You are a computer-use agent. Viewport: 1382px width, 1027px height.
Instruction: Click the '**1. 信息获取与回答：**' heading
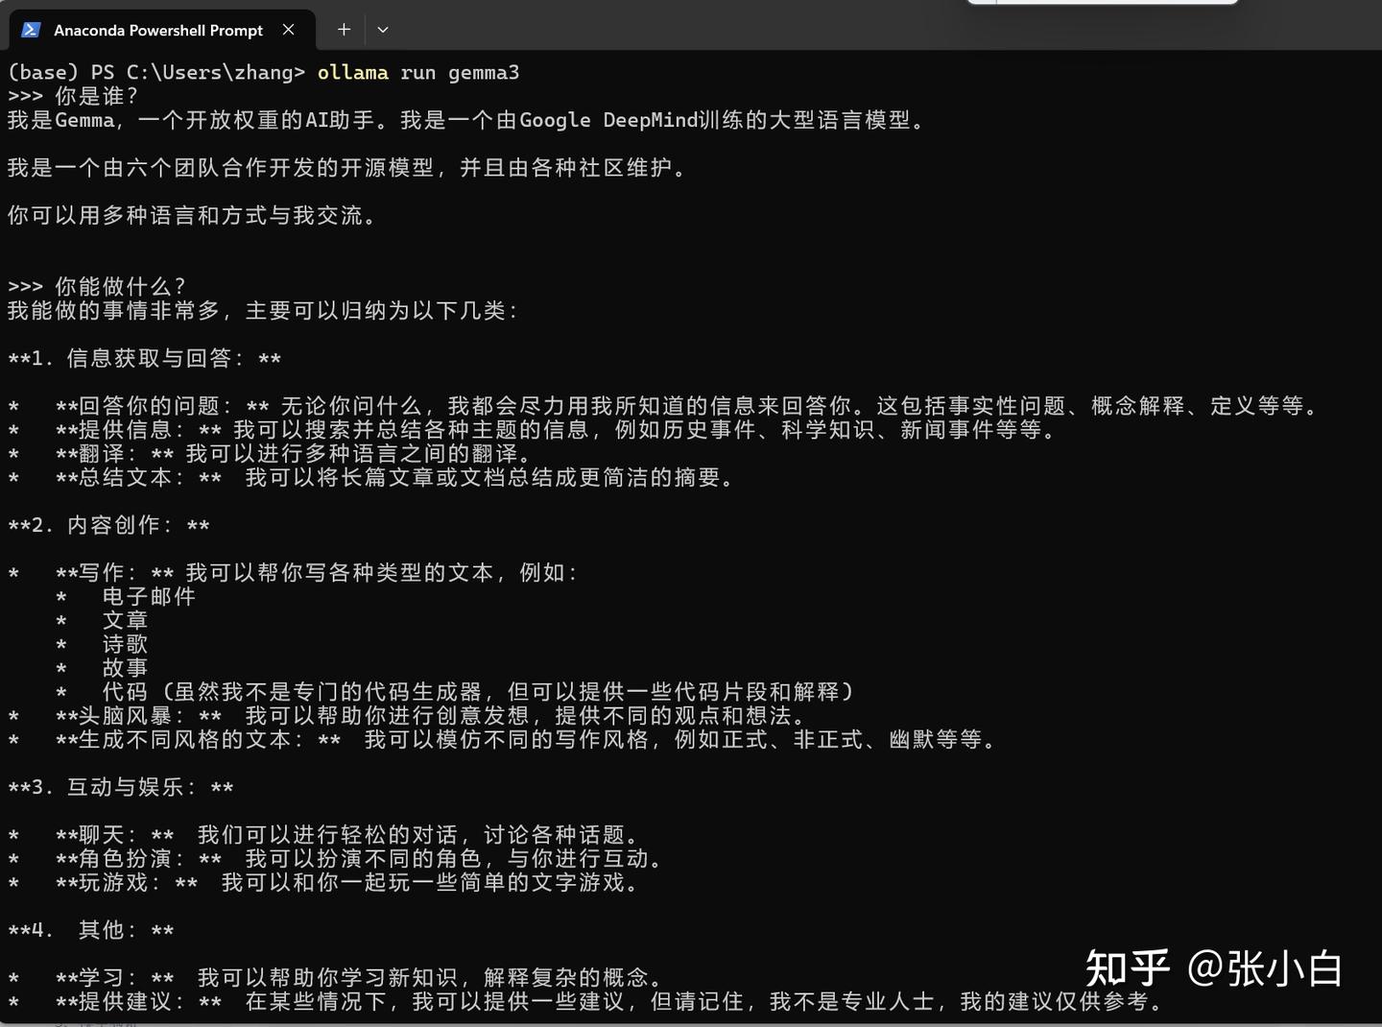142,358
